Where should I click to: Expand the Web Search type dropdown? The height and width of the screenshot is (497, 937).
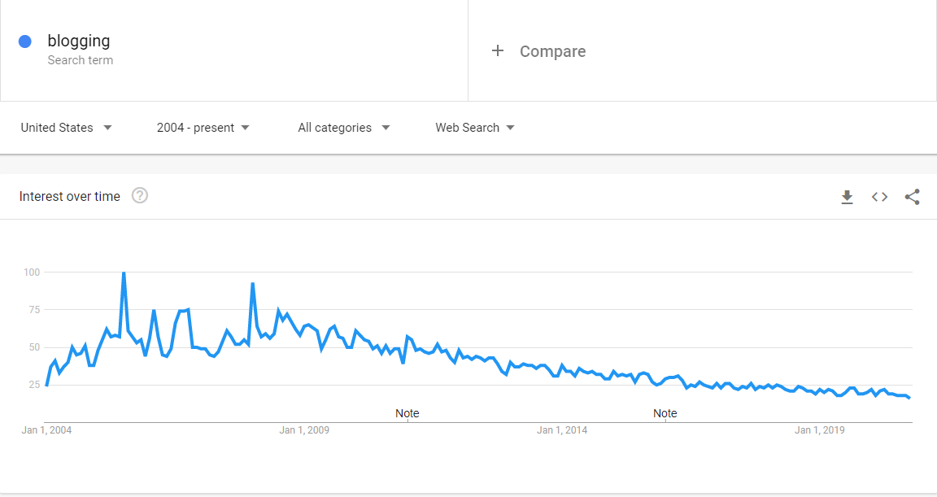tap(475, 127)
